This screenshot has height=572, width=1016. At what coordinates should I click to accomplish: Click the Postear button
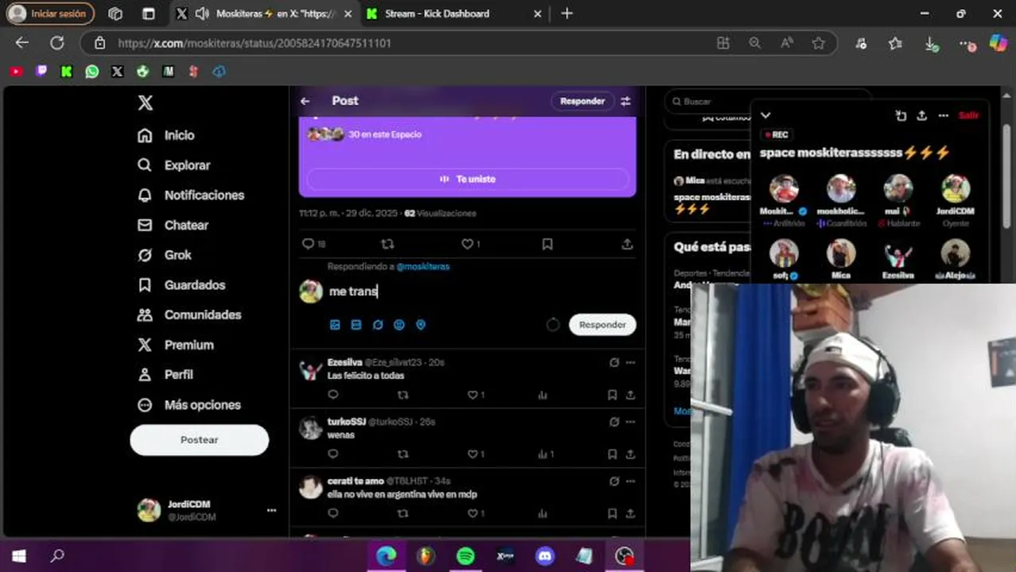coord(200,439)
